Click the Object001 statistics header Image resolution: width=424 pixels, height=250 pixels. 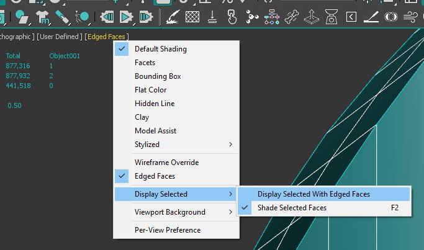tap(65, 56)
